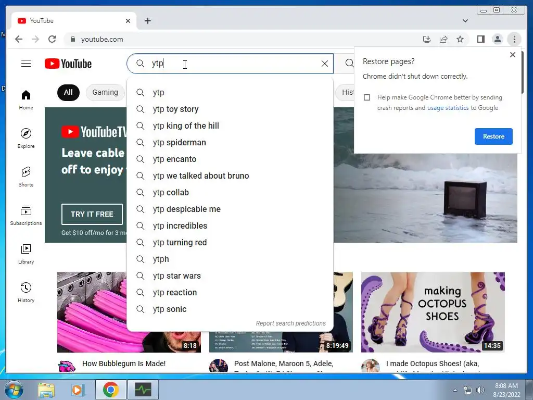Select 'ytp sonic' suggestion

coord(230,309)
